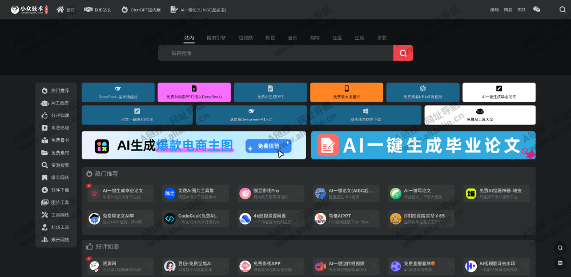Click white 免费AI工具大全 button

480,115
